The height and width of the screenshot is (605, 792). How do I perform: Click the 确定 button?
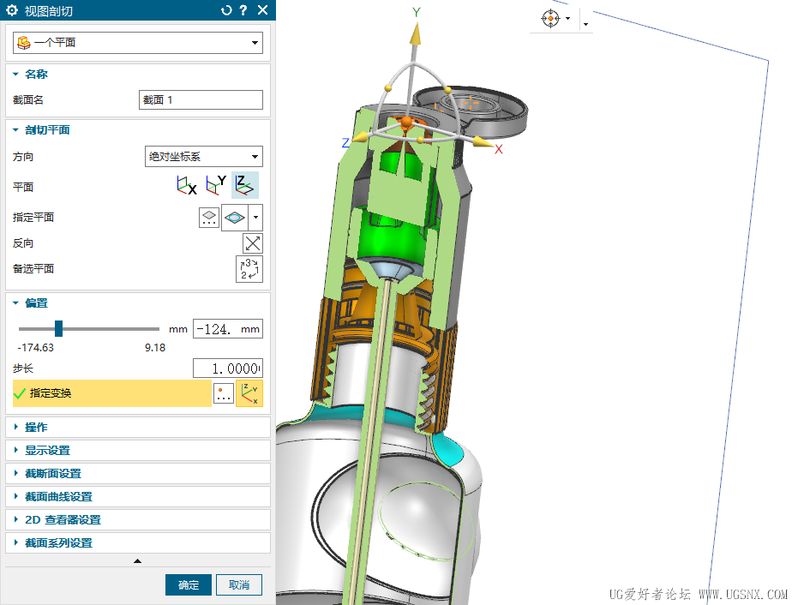pyautogui.click(x=189, y=585)
